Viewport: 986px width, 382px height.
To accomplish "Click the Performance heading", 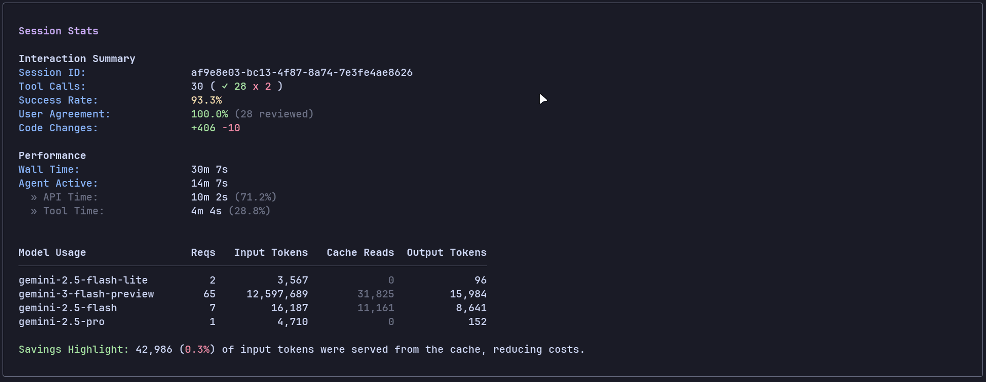I will coord(52,155).
